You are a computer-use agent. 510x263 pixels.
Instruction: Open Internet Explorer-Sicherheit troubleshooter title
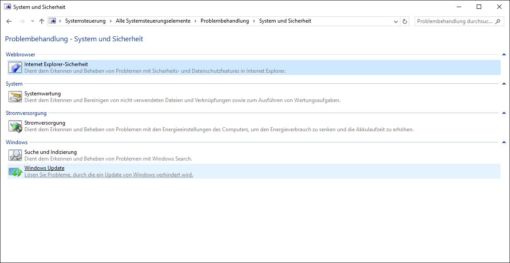coord(56,64)
